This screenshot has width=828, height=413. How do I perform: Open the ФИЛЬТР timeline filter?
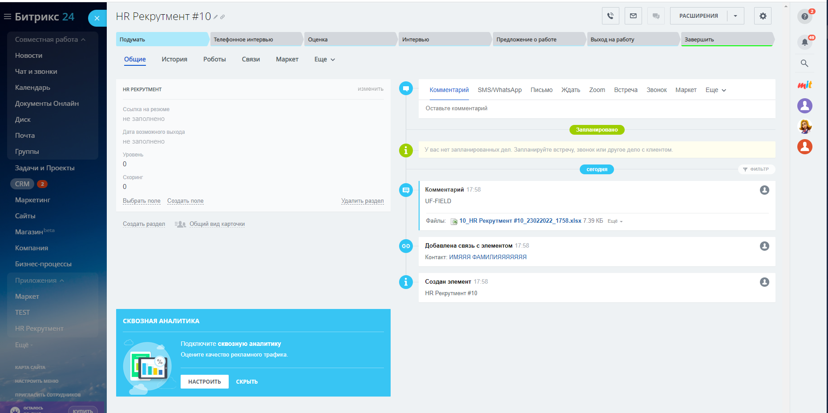[756, 169]
